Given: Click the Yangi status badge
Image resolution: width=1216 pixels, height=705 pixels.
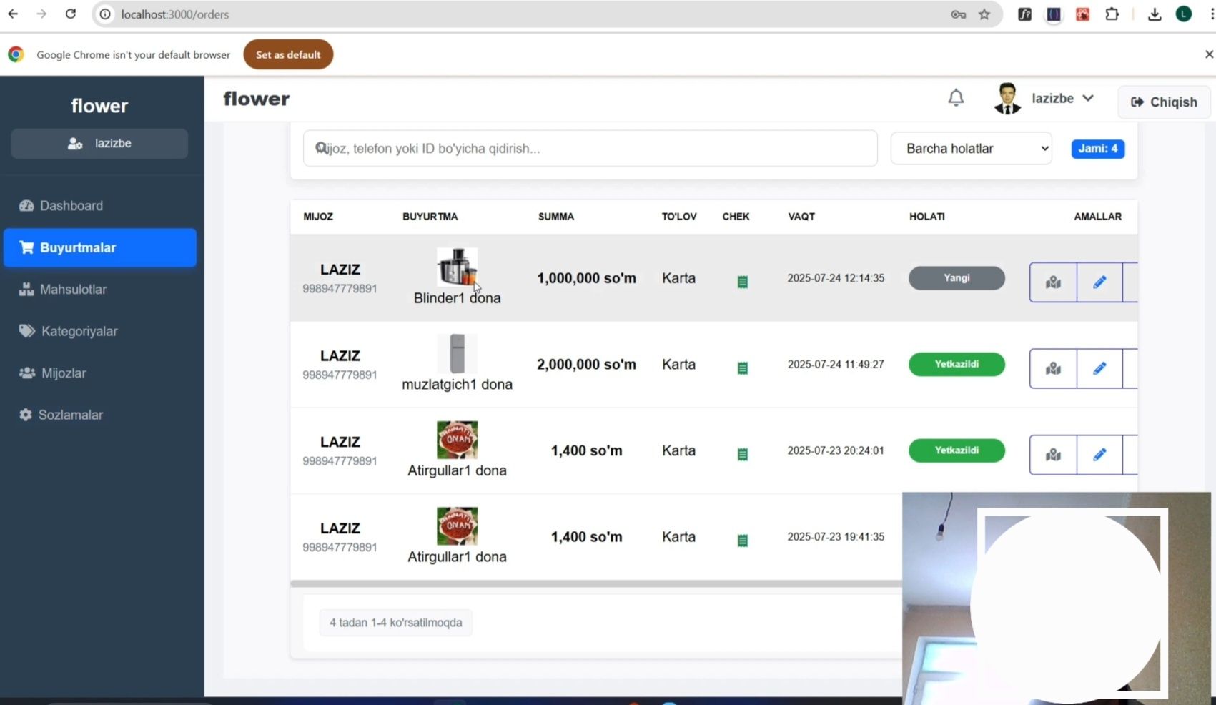Looking at the screenshot, I should tap(957, 278).
